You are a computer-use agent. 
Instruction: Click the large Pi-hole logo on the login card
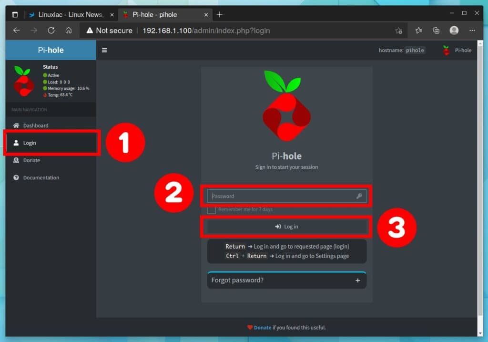click(286, 106)
